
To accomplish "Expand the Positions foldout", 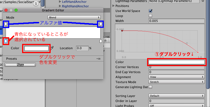I will point(114,6).
